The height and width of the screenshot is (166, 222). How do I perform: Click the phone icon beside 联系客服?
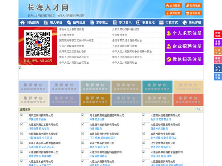(184, 22)
